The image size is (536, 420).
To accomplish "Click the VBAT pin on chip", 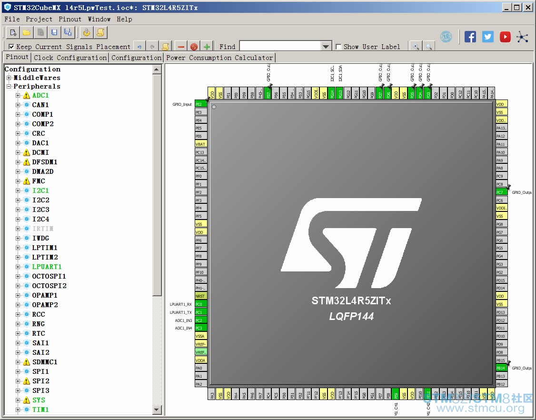I will (201, 144).
